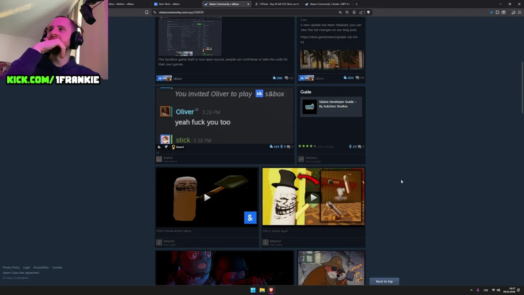The image size is (524, 295).
Task: Open the update post's building screenshot thumbnail
Action: 332,60
